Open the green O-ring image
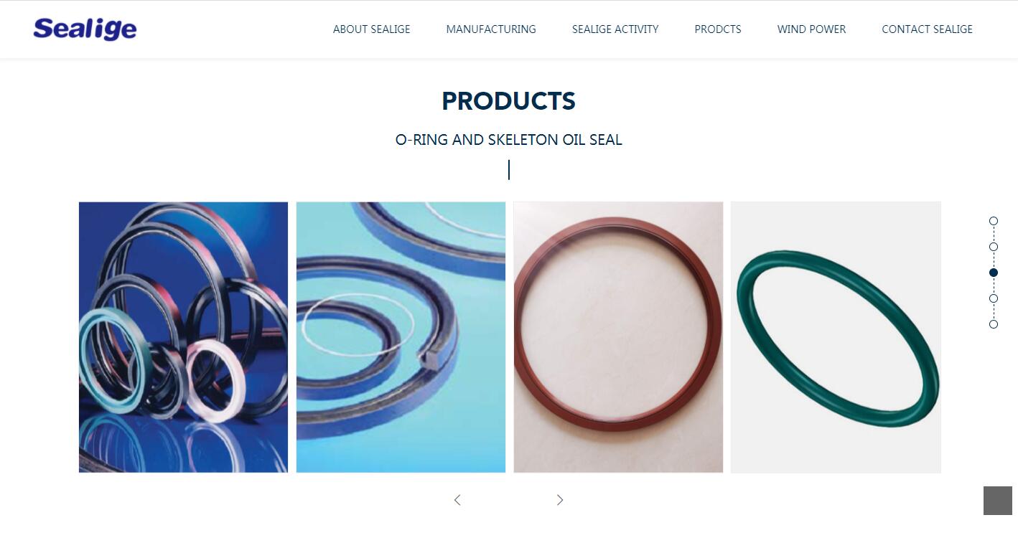Image resolution: width=1018 pixels, height=543 pixels. coord(836,337)
